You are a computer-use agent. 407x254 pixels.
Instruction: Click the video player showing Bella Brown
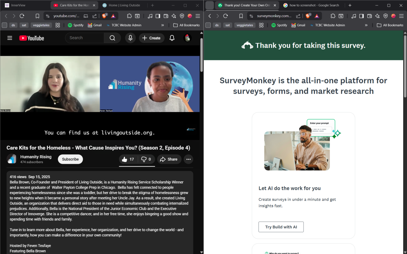click(100, 92)
